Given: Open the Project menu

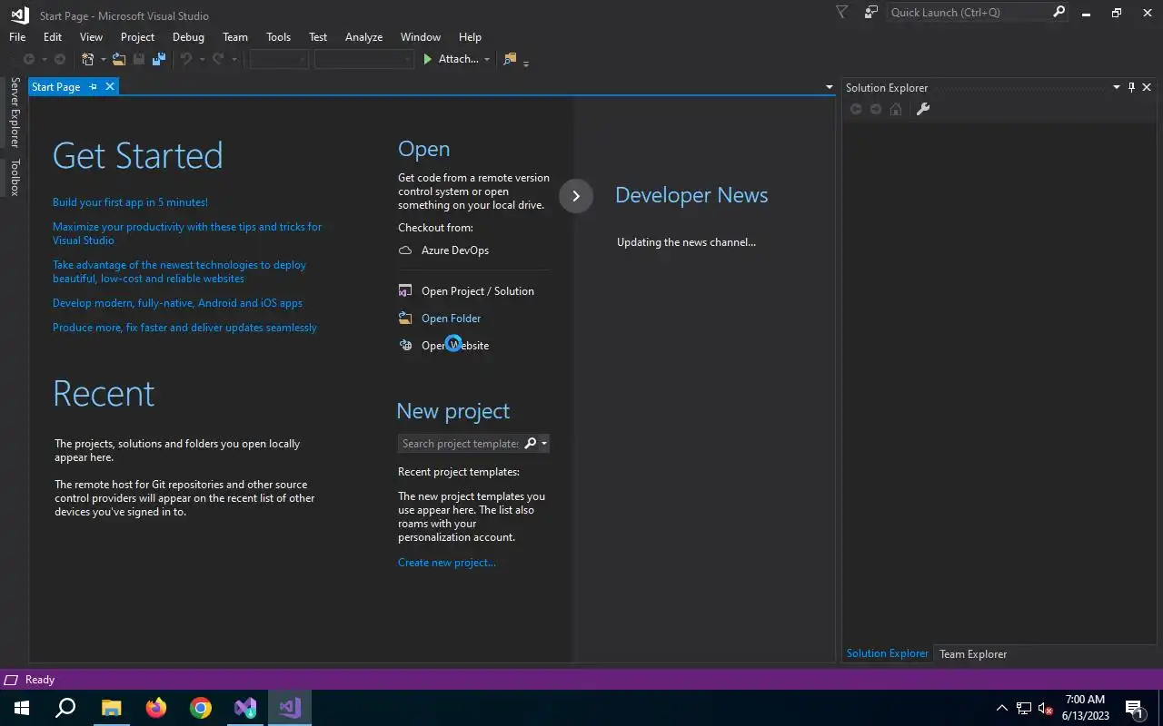Looking at the screenshot, I should point(137,37).
